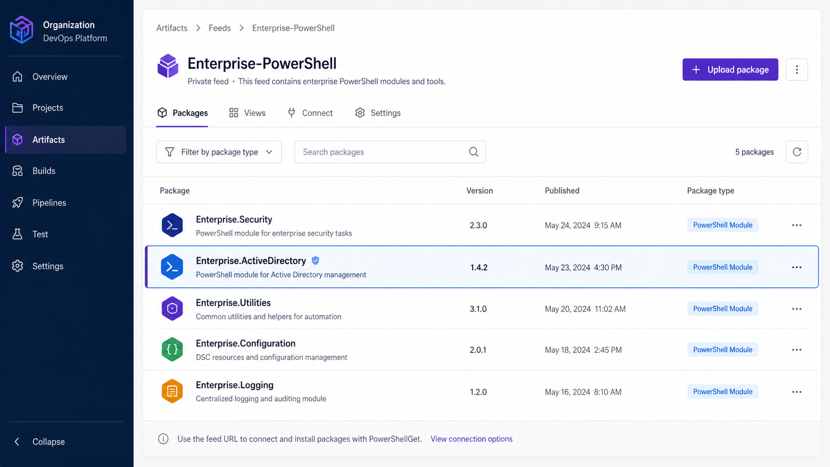Click the Artifacts breadcrumb link
Image resolution: width=830 pixels, height=467 pixels.
point(172,28)
